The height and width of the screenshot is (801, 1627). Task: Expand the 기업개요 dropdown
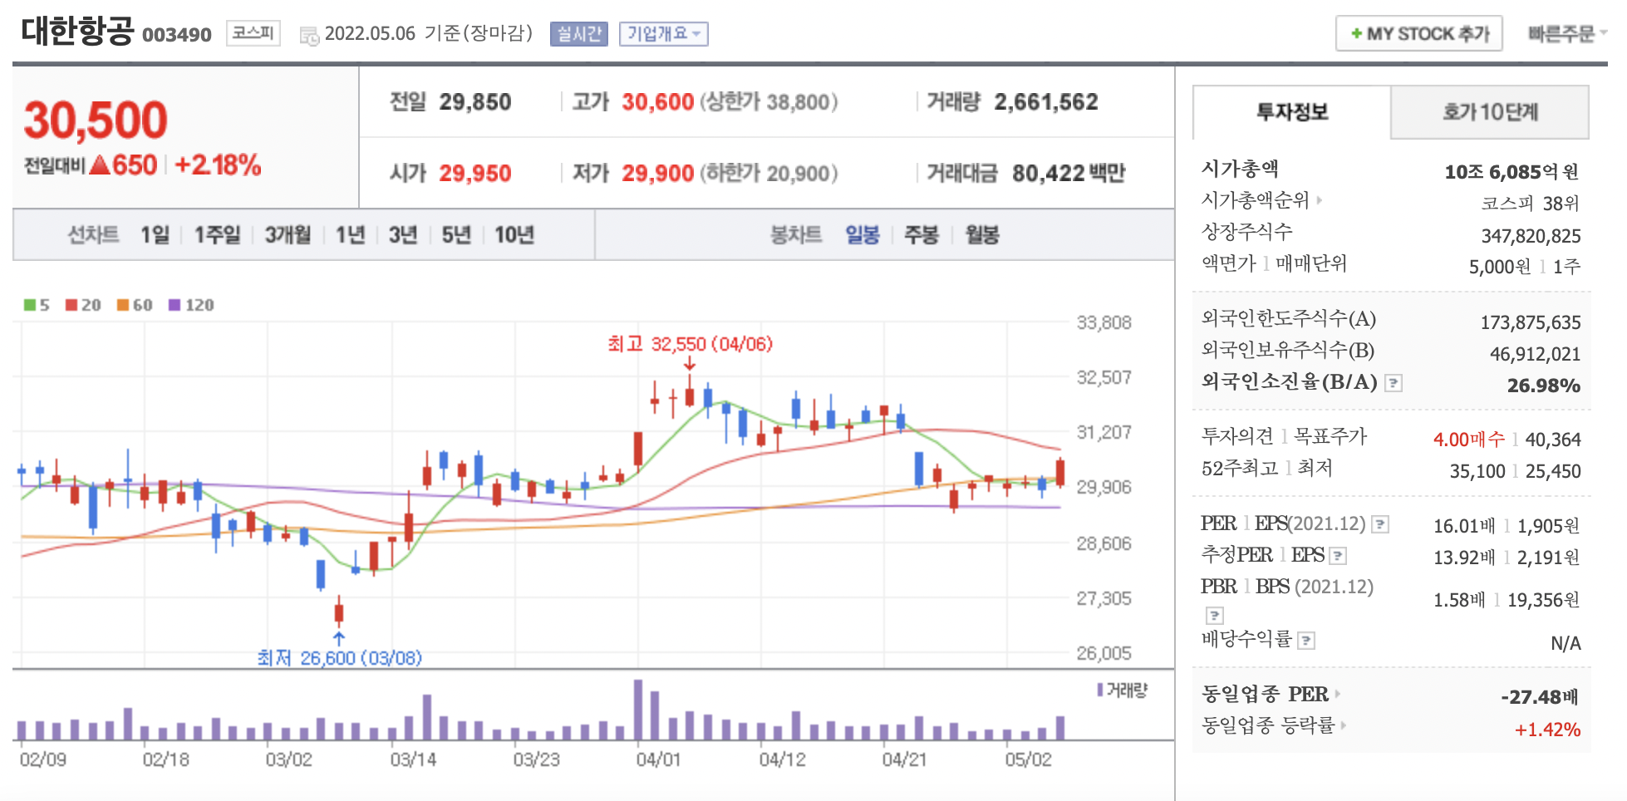coord(663,34)
